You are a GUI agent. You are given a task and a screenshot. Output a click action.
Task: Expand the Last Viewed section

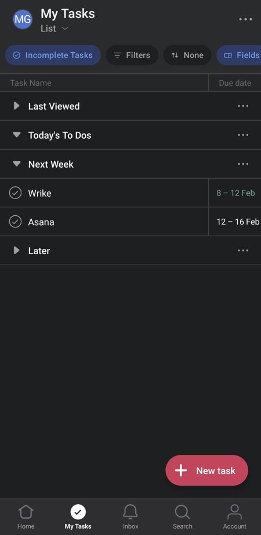16,106
